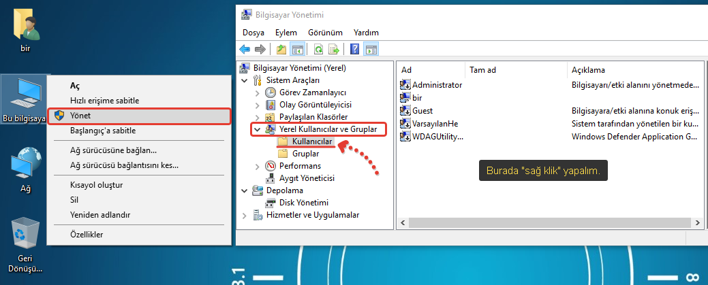Image resolution: width=708 pixels, height=285 pixels.
Task: Click the Up One Level folder icon
Action: [281, 49]
